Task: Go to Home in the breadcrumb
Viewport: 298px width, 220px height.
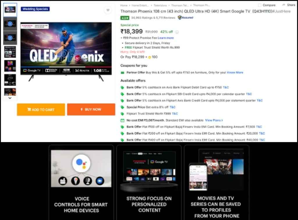Action: pyautogui.click(x=124, y=5)
